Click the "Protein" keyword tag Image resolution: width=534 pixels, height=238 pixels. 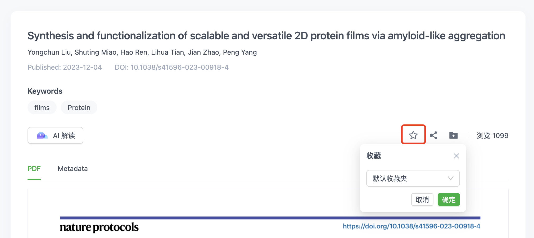79,108
